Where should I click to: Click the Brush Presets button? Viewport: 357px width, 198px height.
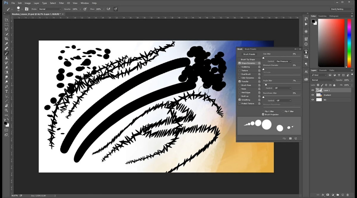(x=249, y=54)
